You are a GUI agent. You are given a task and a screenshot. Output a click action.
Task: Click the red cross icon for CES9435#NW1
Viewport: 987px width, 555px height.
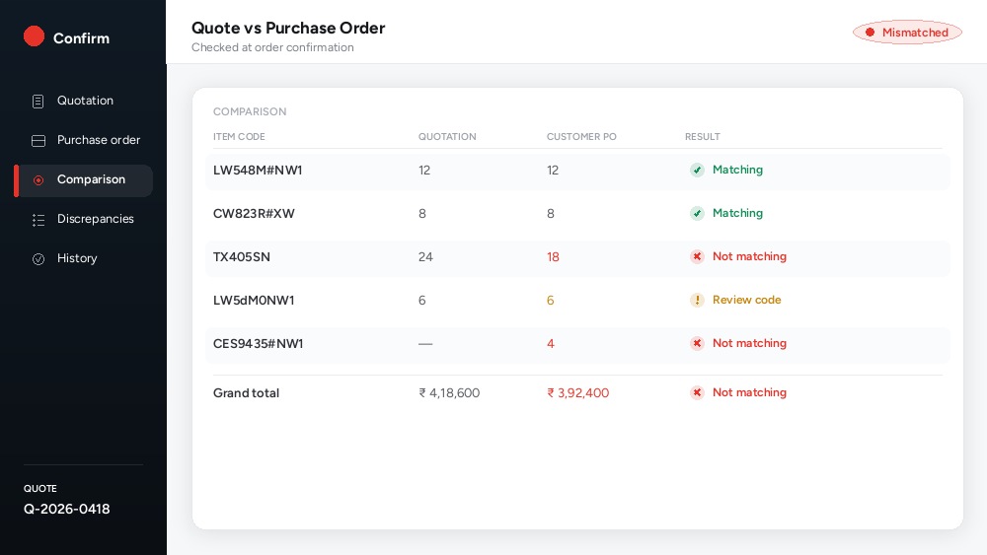coord(697,343)
